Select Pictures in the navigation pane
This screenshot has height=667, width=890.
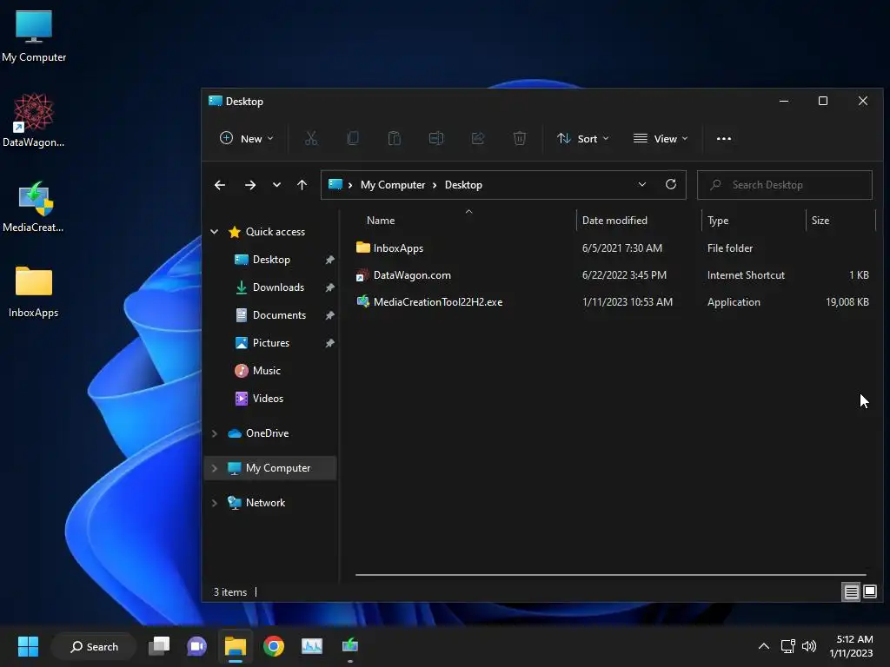pyautogui.click(x=271, y=342)
